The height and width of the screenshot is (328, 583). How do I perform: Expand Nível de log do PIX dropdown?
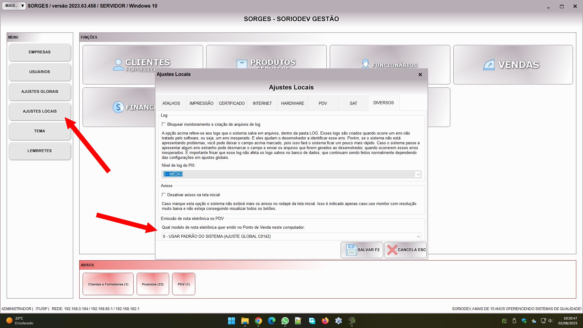(418, 174)
